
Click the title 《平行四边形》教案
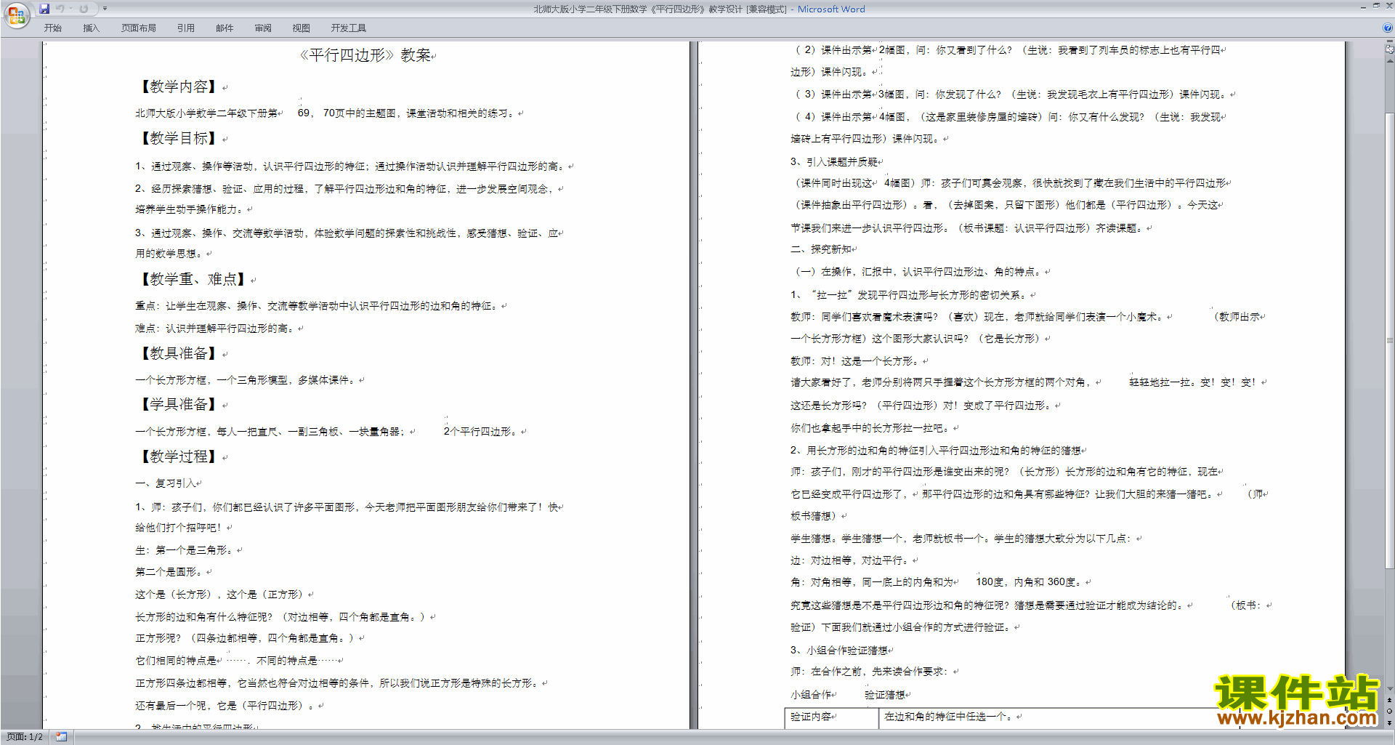click(x=365, y=55)
